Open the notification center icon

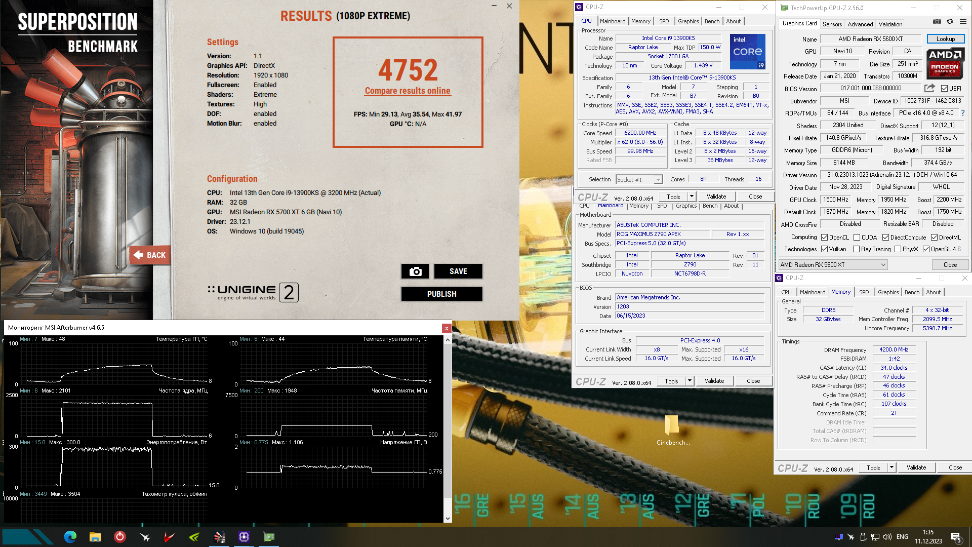pyautogui.click(x=956, y=537)
